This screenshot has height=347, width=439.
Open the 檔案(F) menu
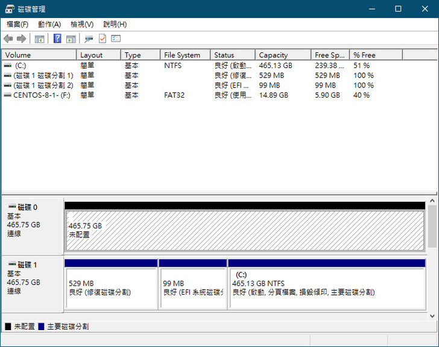point(17,24)
